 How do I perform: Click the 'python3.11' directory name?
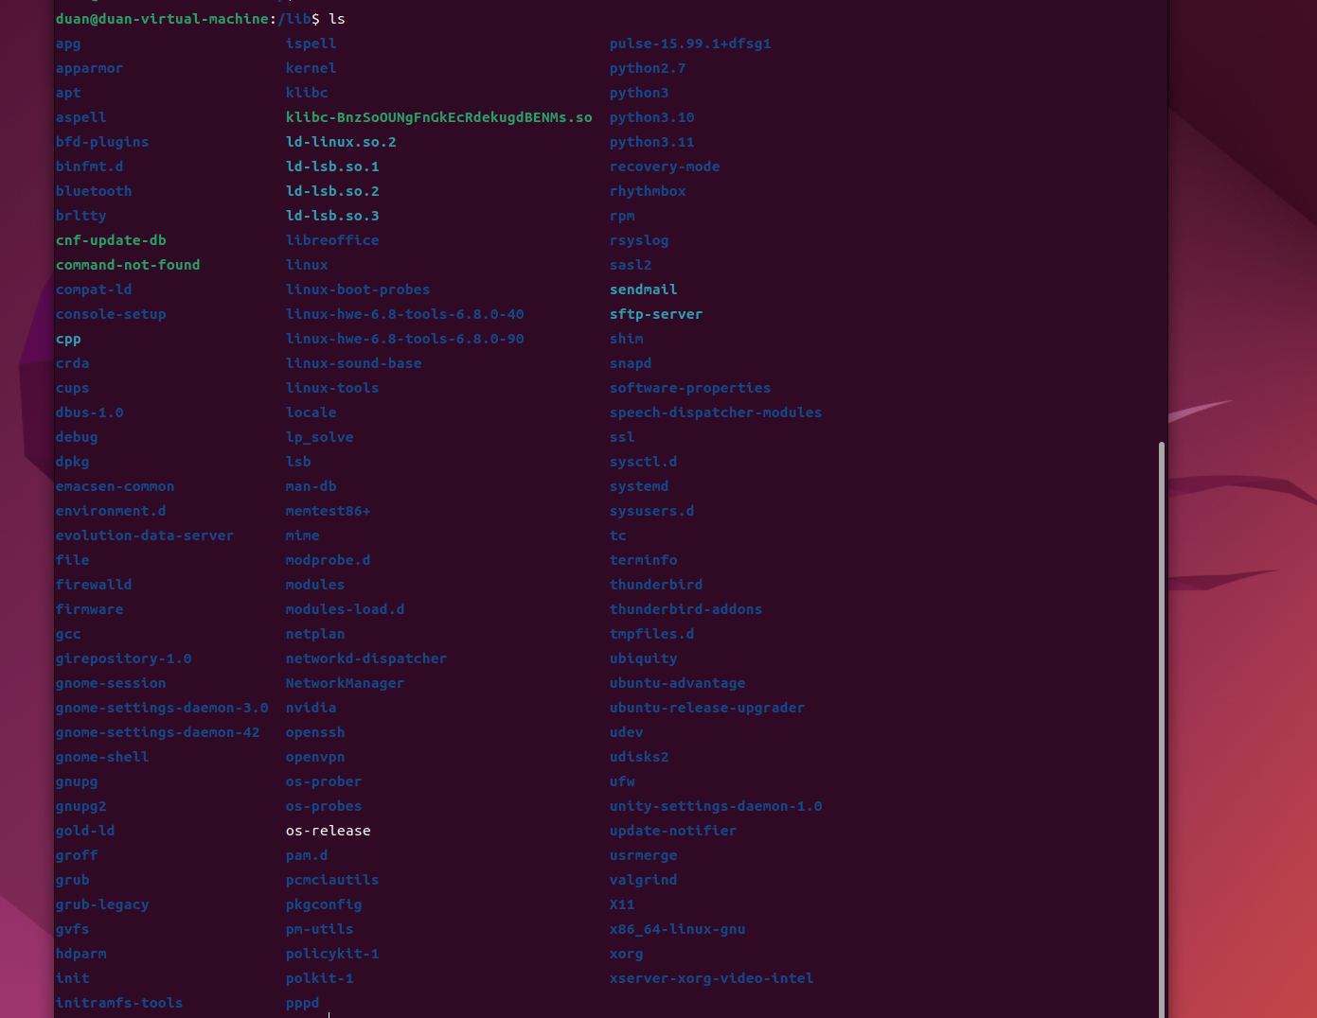651,142
